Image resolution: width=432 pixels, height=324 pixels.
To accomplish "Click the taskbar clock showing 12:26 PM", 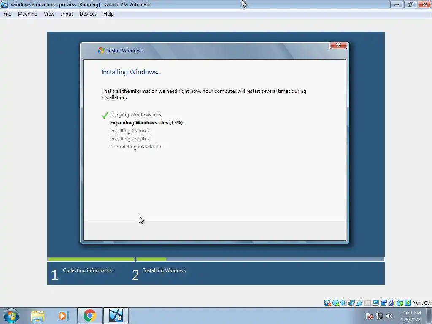I will [x=410, y=316].
